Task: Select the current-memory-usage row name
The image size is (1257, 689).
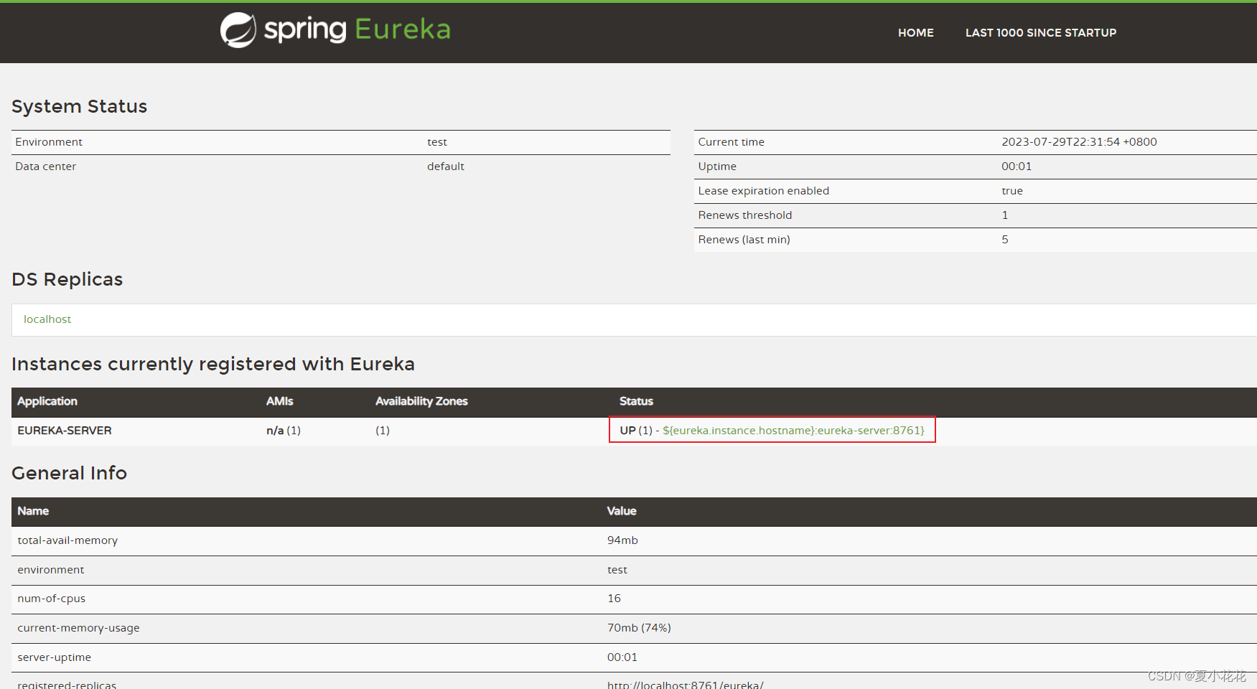Action: tap(78, 628)
